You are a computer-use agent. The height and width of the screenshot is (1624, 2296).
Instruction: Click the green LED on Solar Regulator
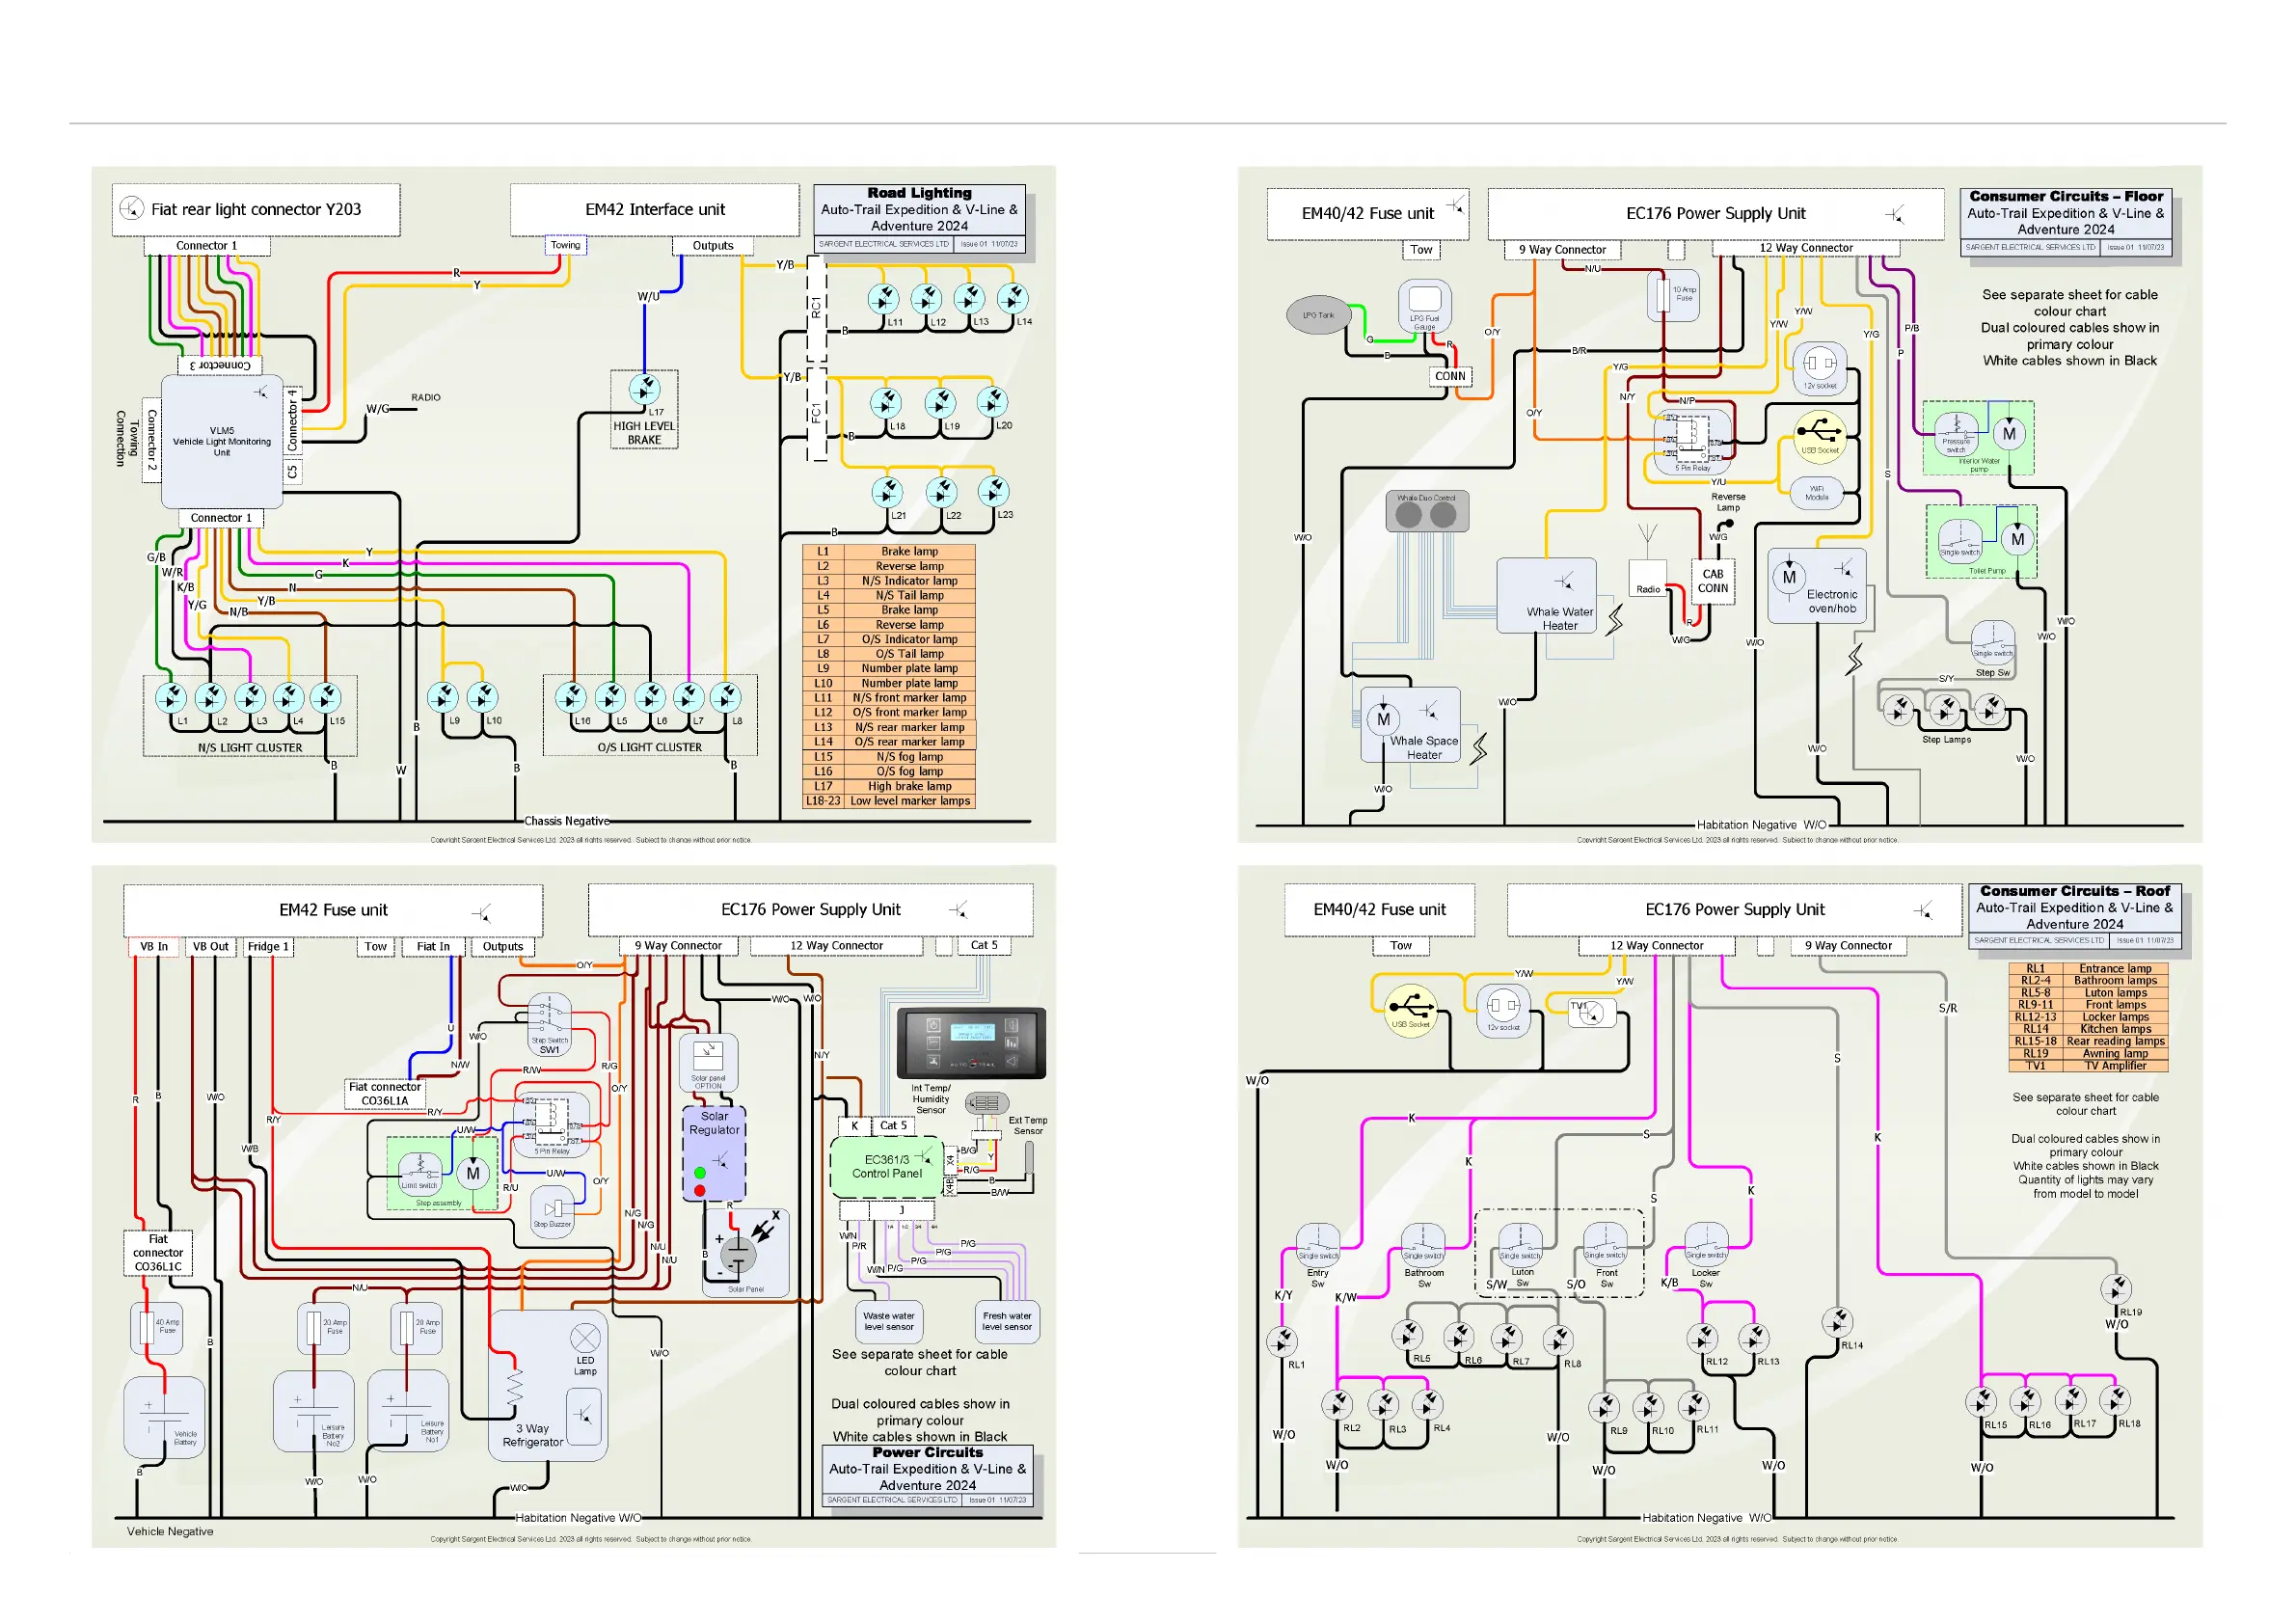tap(700, 1172)
